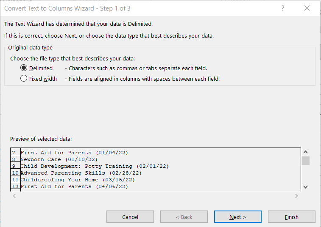Choose the Fixed width option
This screenshot has height=227, width=321.
pyautogui.click(x=24, y=78)
